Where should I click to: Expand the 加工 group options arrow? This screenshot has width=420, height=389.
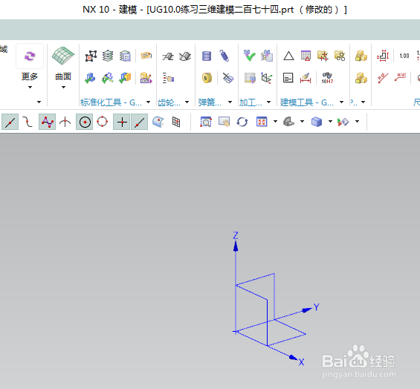268,102
